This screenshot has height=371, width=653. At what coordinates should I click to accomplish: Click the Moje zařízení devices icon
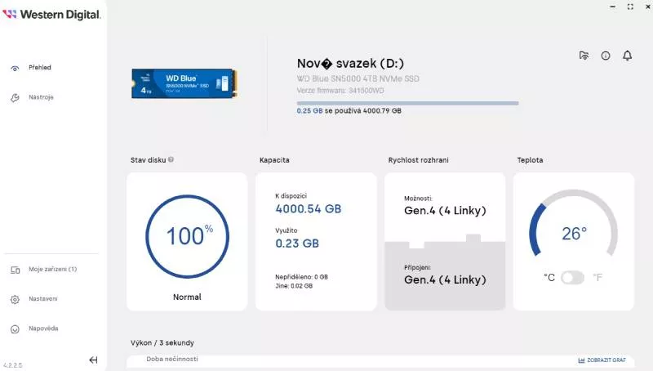(15, 270)
